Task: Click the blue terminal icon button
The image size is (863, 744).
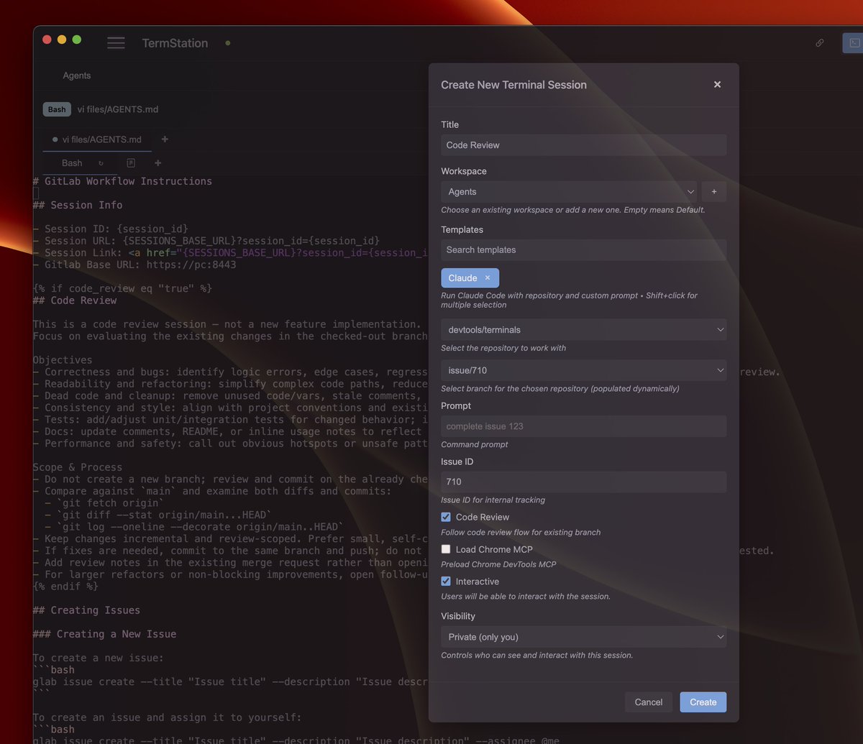Action: click(x=854, y=43)
